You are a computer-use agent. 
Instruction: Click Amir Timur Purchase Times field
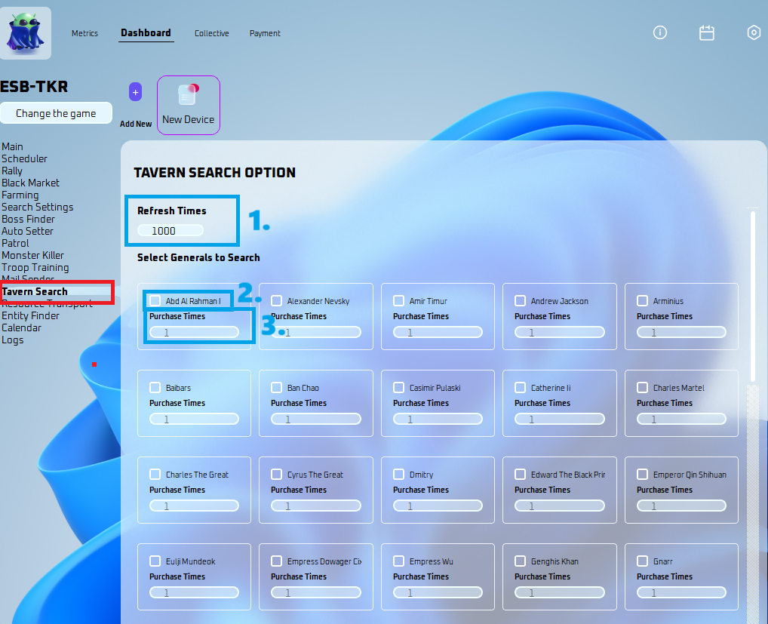pos(438,333)
